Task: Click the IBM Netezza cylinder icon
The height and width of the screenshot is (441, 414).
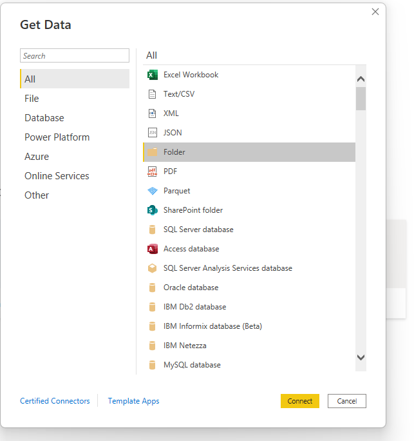Action: click(152, 346)
